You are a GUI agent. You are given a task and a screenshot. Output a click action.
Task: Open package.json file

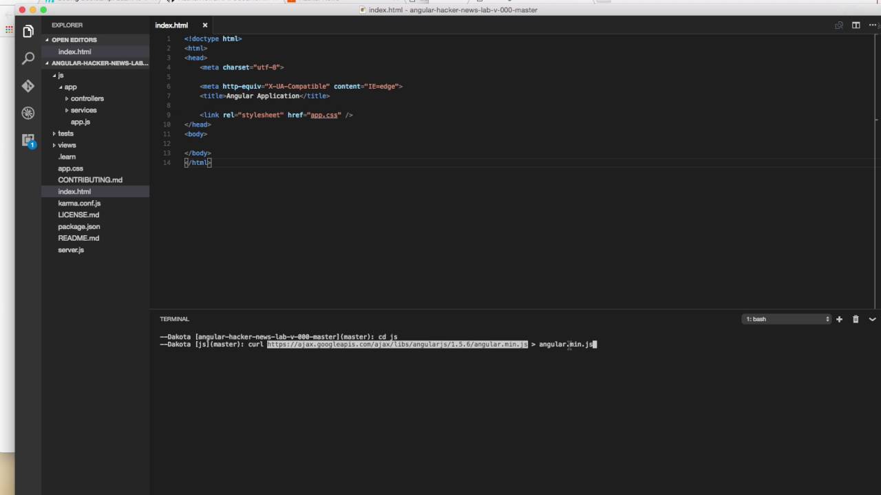[x=78, y=227]
